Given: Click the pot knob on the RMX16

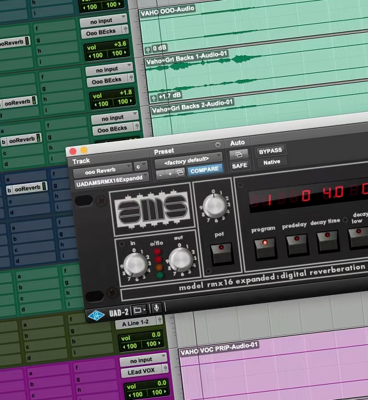Looking at the screenshot, I should coord(215,207).
